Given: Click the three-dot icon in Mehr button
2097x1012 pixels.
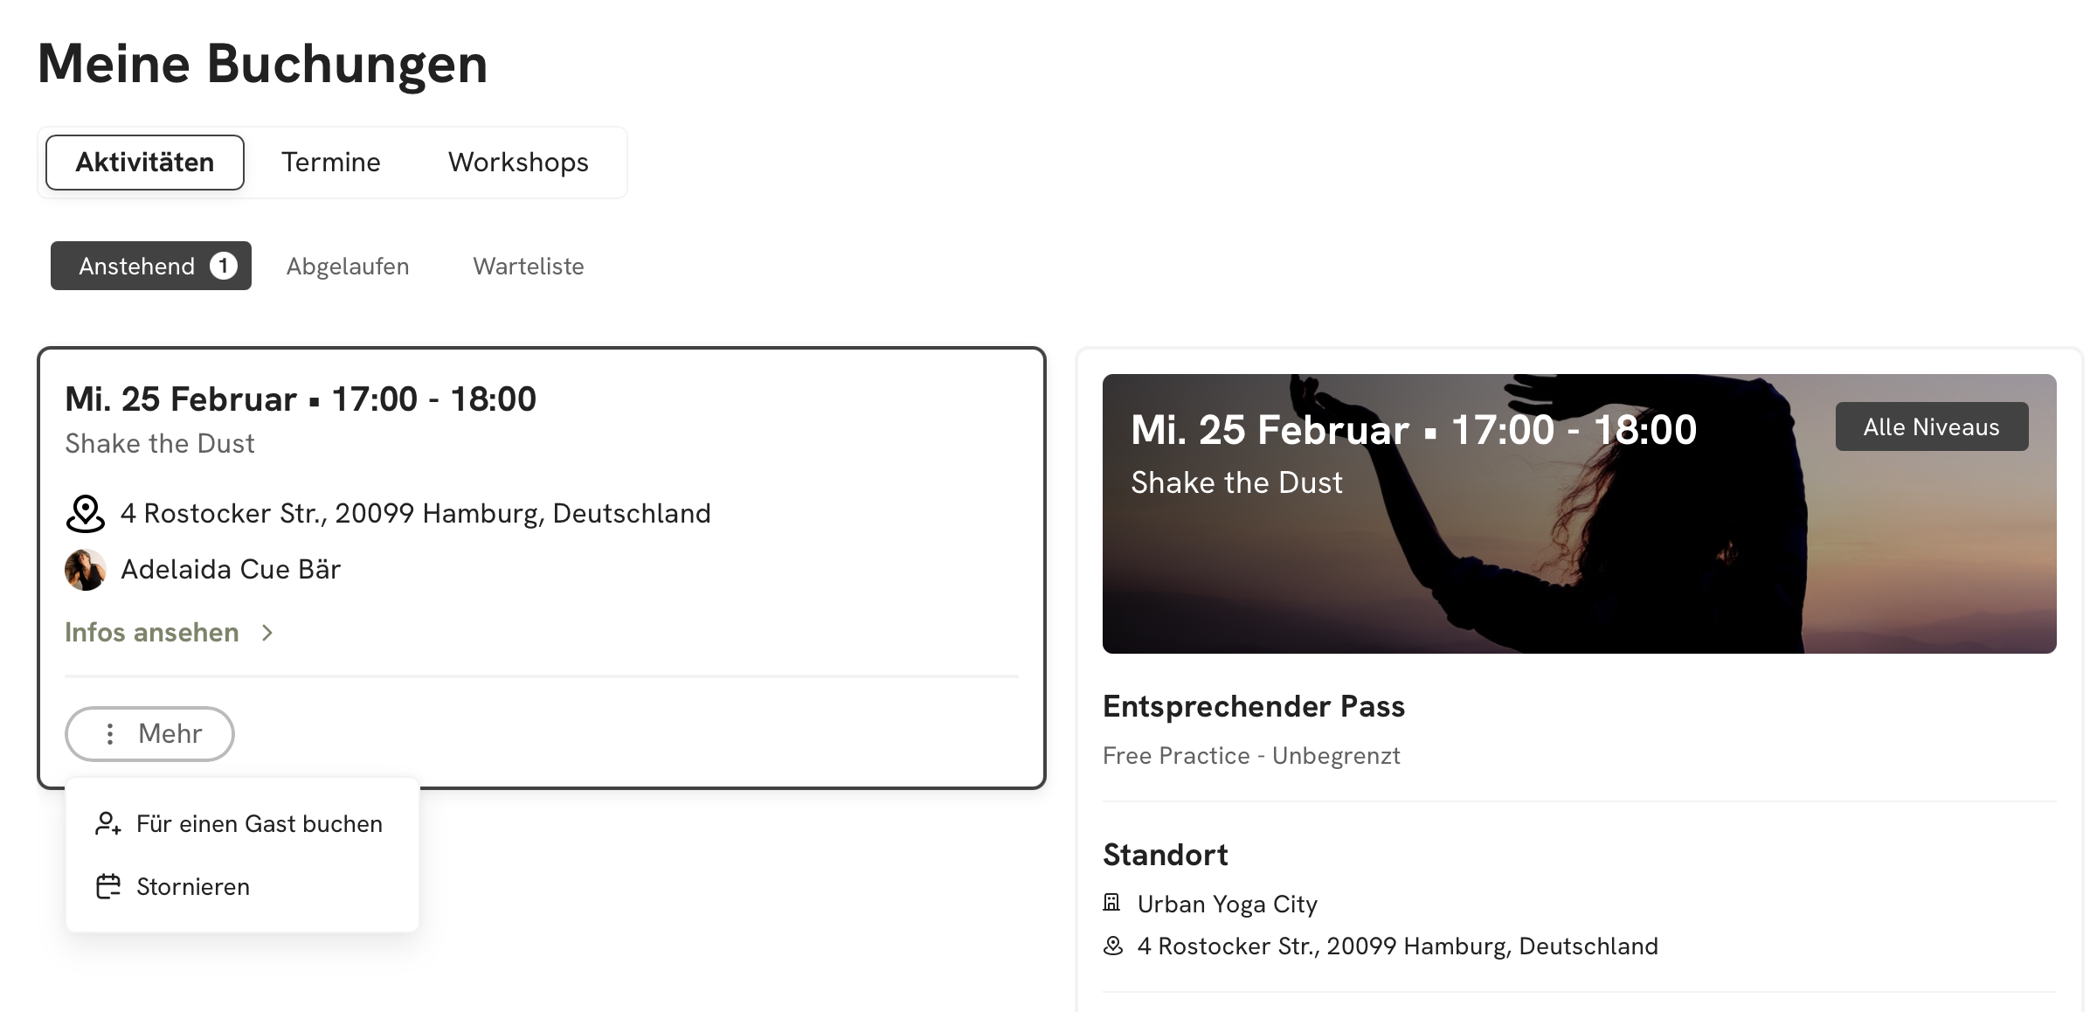Looking at the screenshot, I should tap(110, 734).
